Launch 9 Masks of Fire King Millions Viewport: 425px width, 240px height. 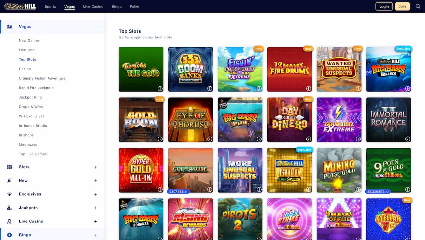coord(339,219)
